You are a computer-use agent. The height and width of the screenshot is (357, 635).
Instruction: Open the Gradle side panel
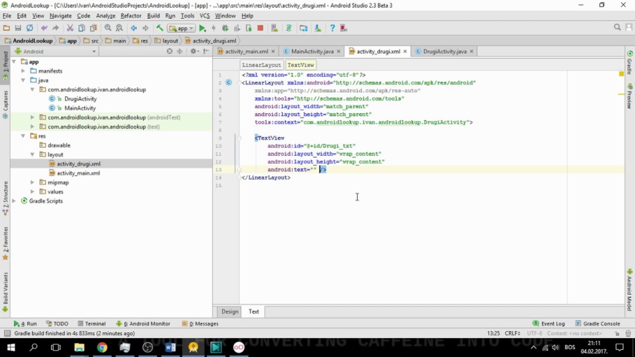coord(630,63)
